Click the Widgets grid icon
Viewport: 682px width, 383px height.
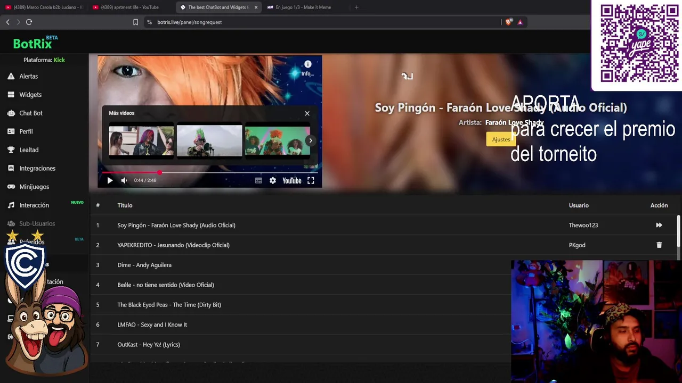tap(11, 95)
